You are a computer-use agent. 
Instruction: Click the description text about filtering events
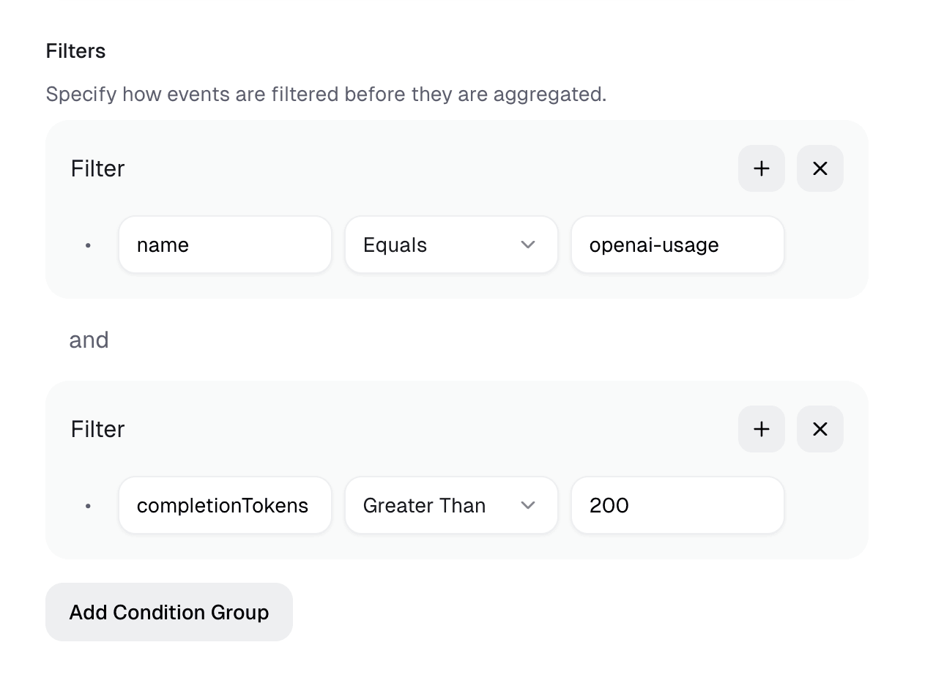[x=326, y=94]
